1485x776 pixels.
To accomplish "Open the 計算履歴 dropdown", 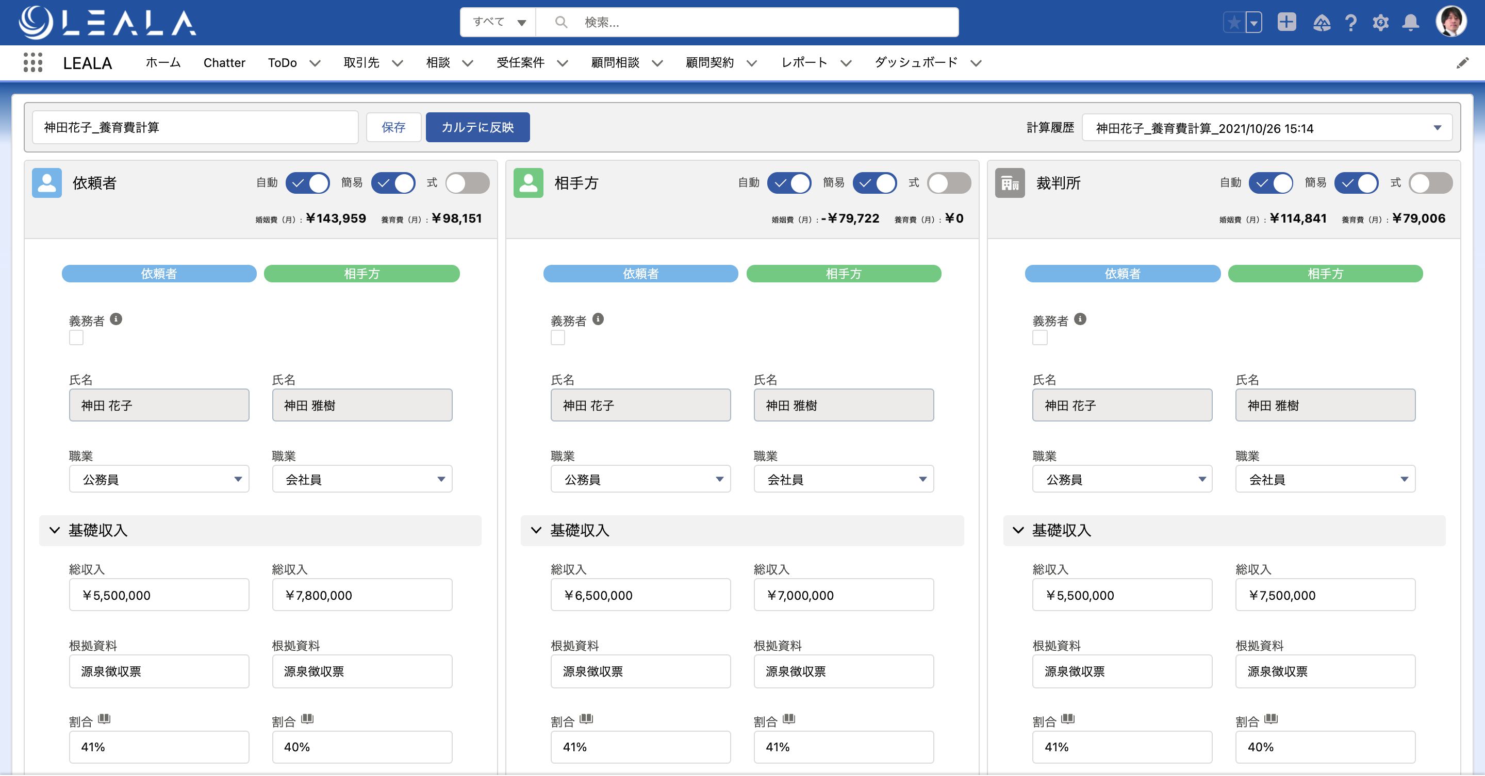I will [1266, 128].
